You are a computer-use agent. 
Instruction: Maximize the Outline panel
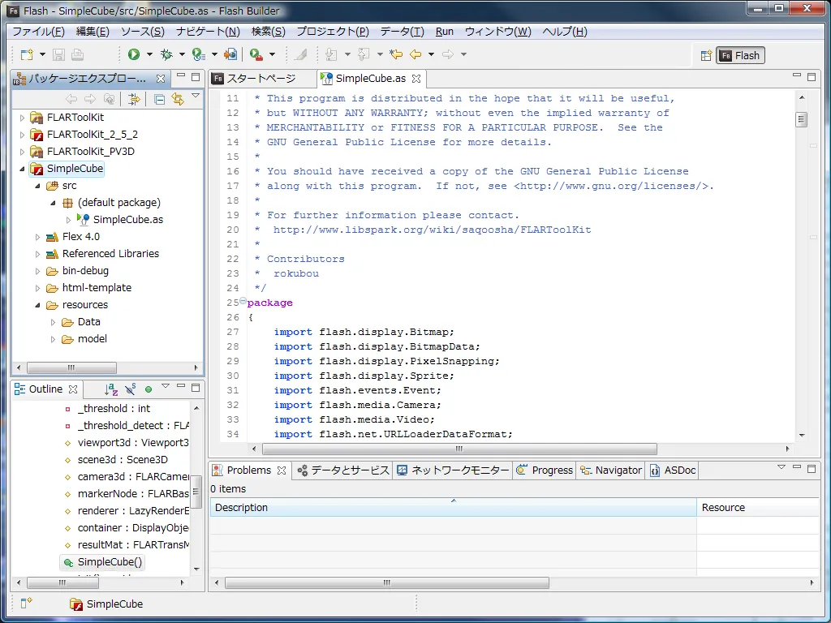(x=196, y=388)
